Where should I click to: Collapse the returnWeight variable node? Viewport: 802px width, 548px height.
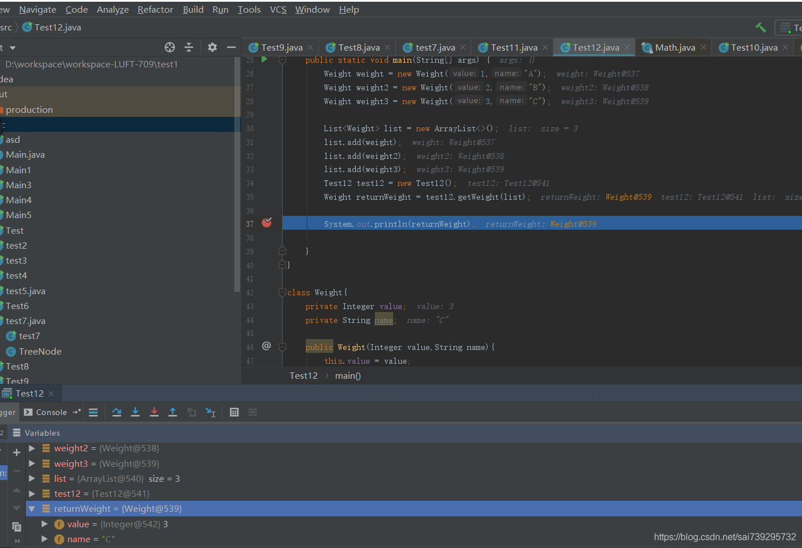(32, 509)
